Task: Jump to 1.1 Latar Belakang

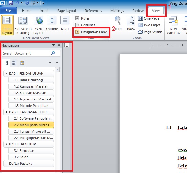Action: [x=31, y=80]
